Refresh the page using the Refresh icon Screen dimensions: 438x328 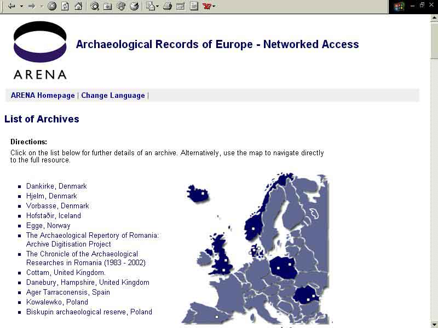click(x=65, y=6)
